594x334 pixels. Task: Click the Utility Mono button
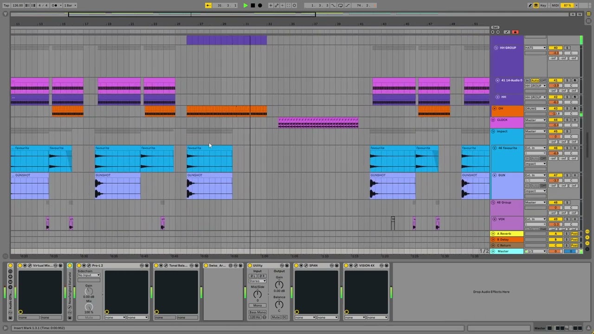258,305
